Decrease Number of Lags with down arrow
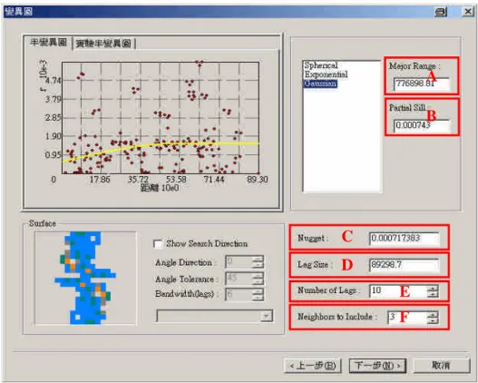The height and width of the screenshot is (383, 478). (433, 294)
